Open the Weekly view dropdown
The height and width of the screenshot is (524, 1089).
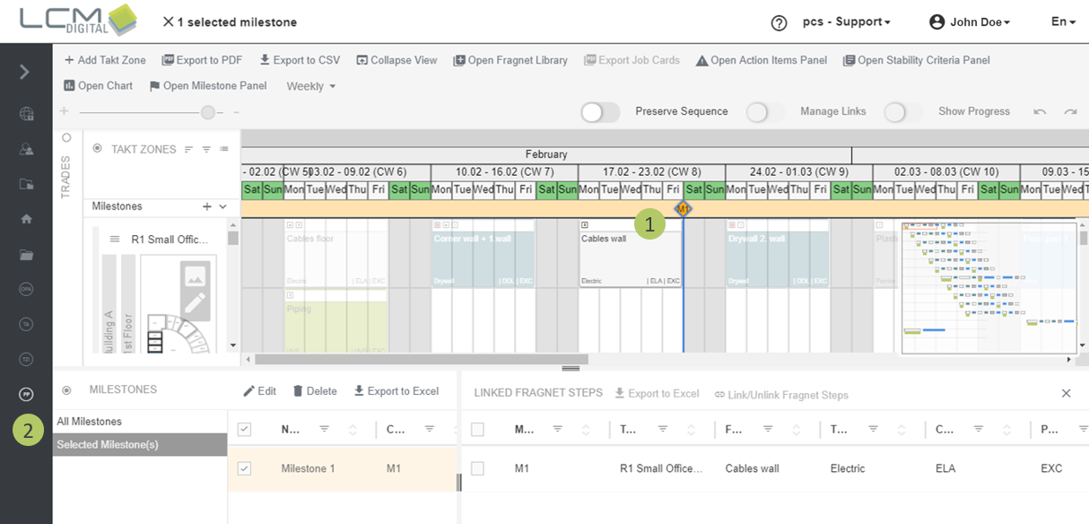311,86
